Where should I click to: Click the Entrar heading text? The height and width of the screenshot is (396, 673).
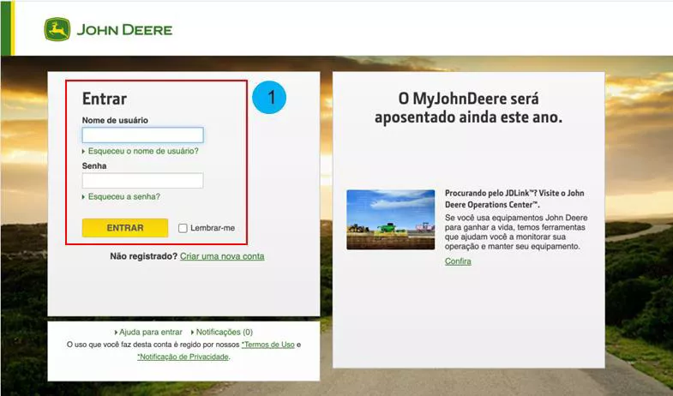pyautogui.click(x=105, y=99)
